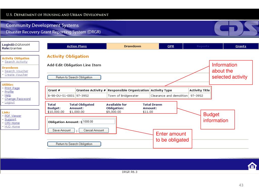The height and width of the screenshot is (194, 259).
Task: Click the DRGR R6.3 version text
Action: click(130, 172)
